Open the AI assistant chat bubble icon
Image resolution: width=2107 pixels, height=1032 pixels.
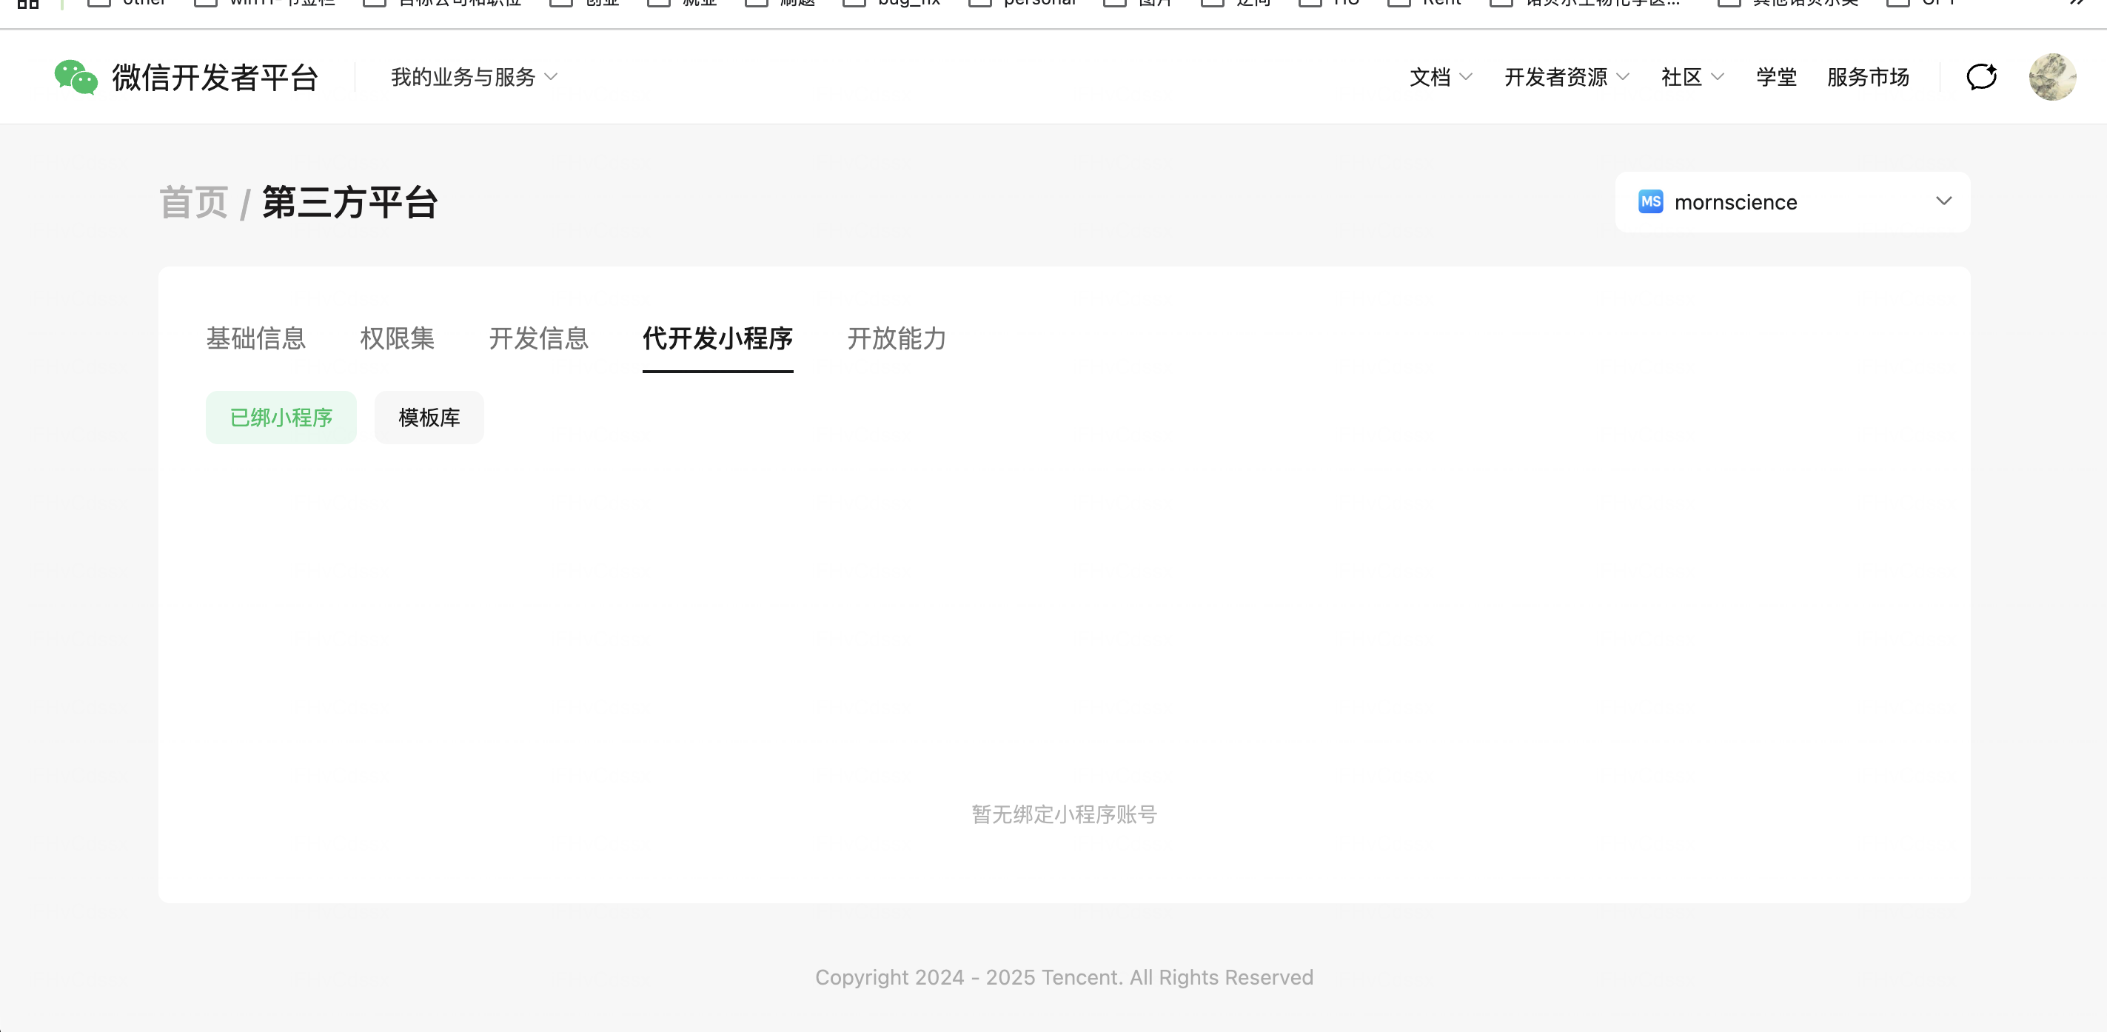[1980, 78]
